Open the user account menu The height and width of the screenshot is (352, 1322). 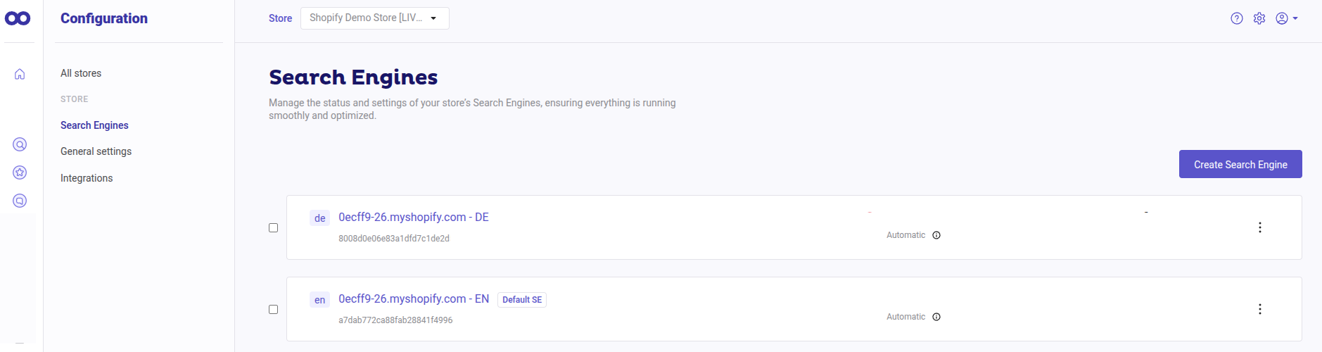pos(1286,18)
